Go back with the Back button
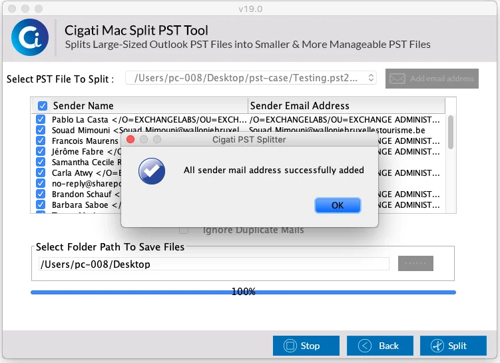500x363 pixels. 379,346
